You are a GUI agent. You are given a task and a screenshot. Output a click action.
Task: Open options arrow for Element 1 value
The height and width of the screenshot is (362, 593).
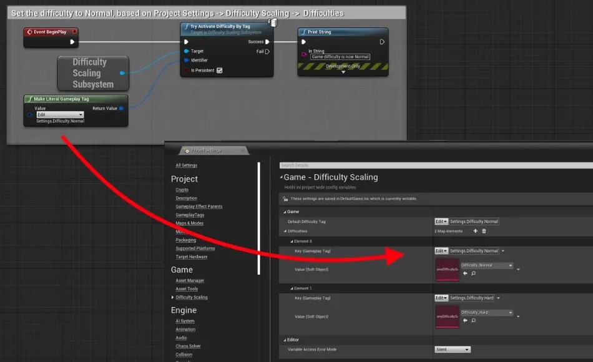tap(518, 316)
